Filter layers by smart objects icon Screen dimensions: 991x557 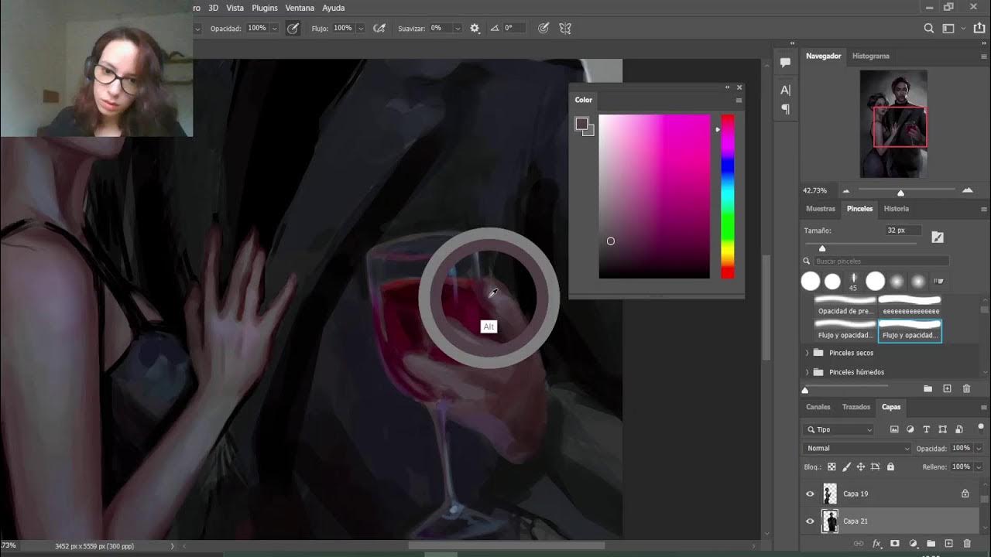pos(958,429)
